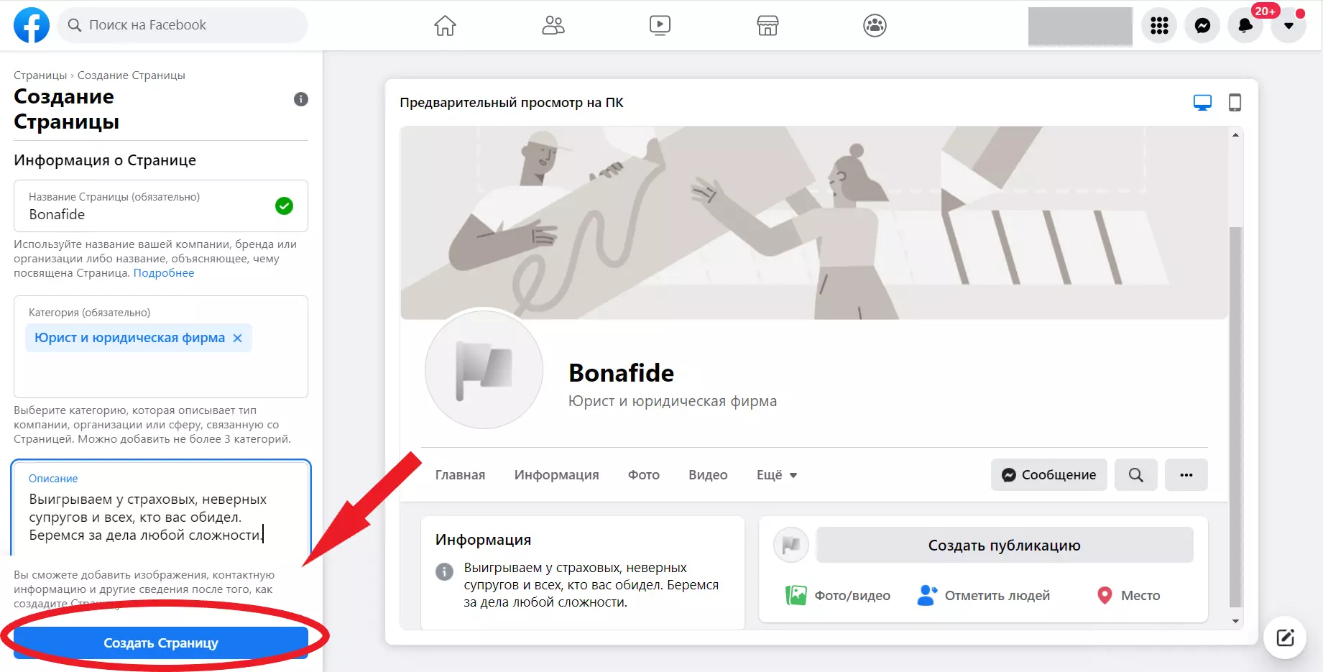
Task: Expand the Ещё dropdown in page preview
Action: [x=777, y=475]
